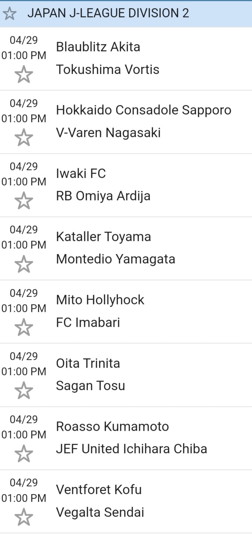Favorite the Japan J-League Division 2 league star
Screen dimensions: 252x539
(10, 13)
